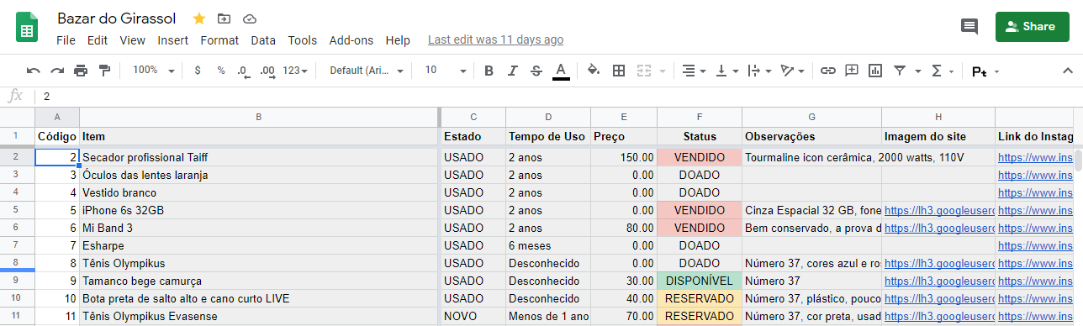Image resolution: width=1083 pixels, height=326 pixels.
Task: Toggle strikethrough formatting
Action: pyautogui.click(x=536, y=71)
